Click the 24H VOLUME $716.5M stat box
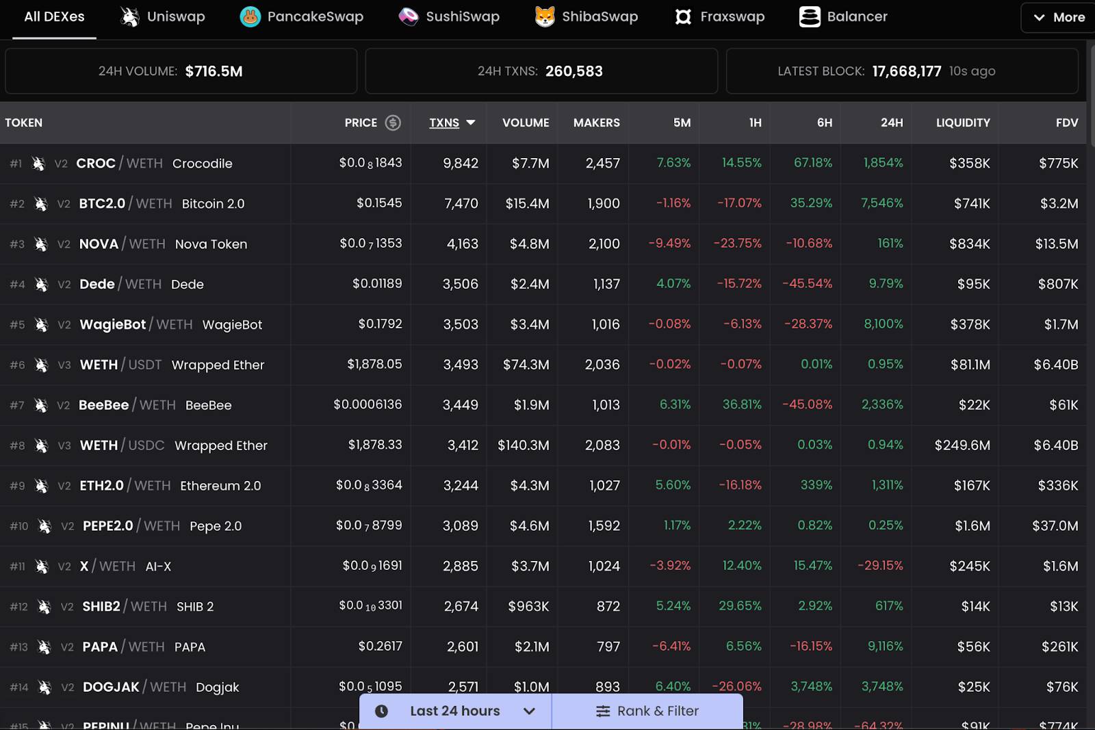The image size is (1095, 730). pyautogui.click(x=181, y=71)
